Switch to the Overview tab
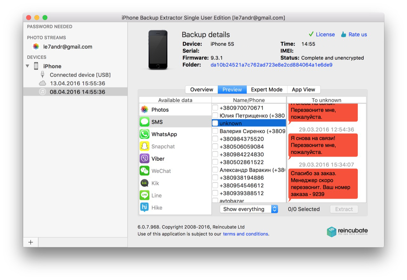 pos(202,89)
